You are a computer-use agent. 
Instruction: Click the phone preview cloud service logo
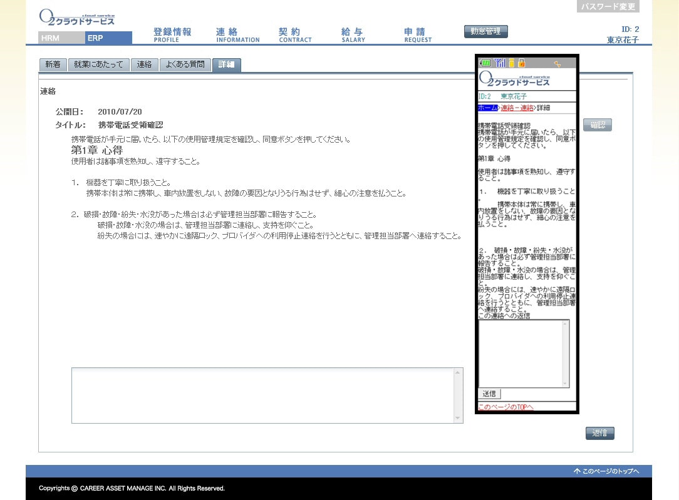[x=514, y=79]
